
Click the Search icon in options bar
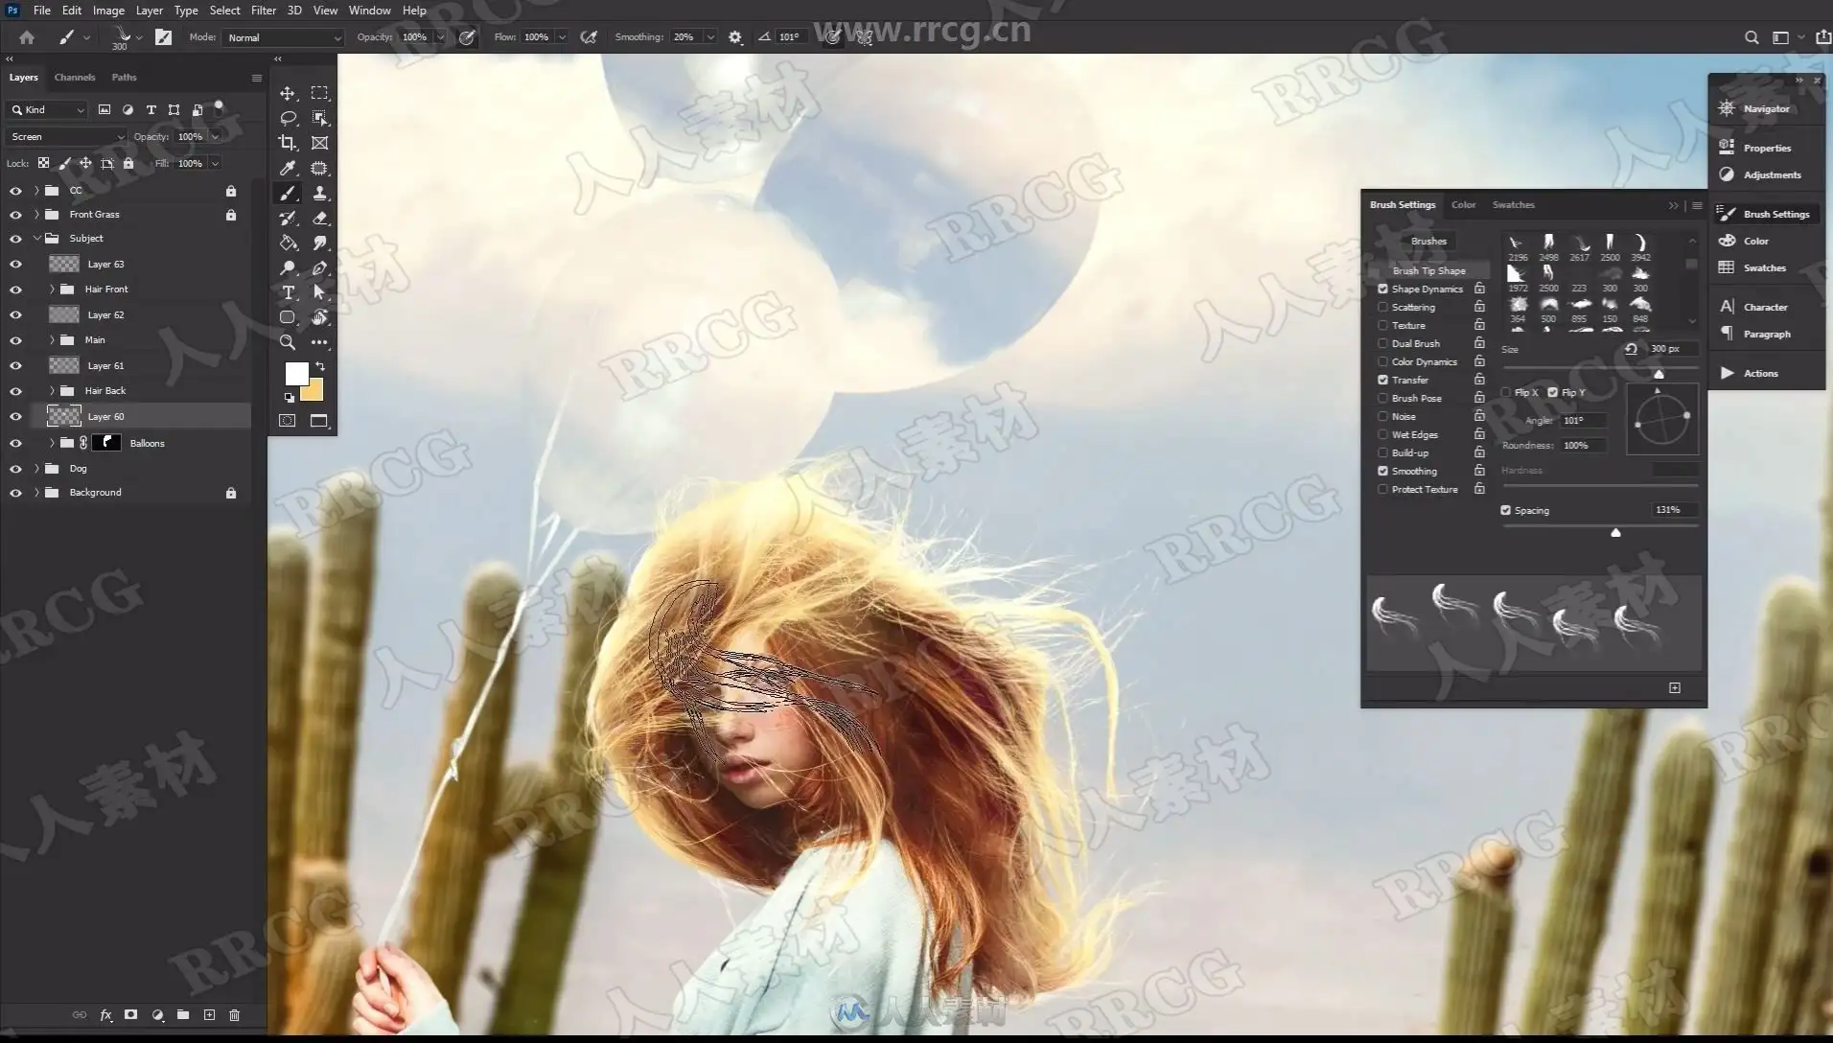coord(1752,37)
